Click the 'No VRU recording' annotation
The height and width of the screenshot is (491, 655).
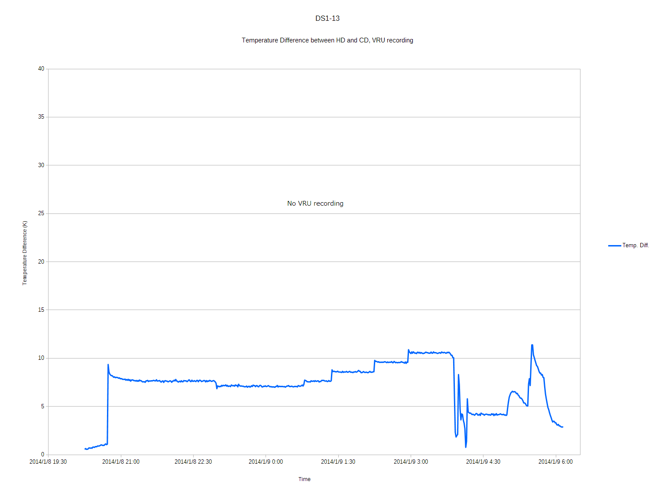(315, 204)
